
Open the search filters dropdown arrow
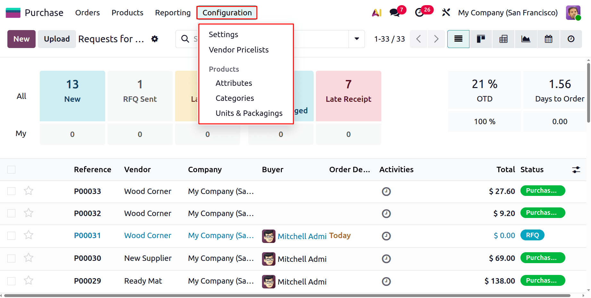coord(356,39)
